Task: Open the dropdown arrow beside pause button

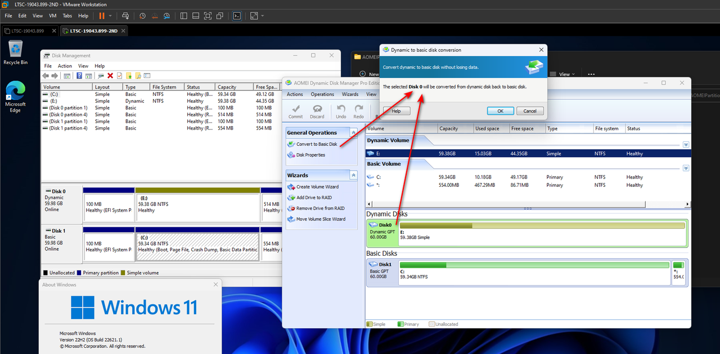Action: (x=110, y=16)
